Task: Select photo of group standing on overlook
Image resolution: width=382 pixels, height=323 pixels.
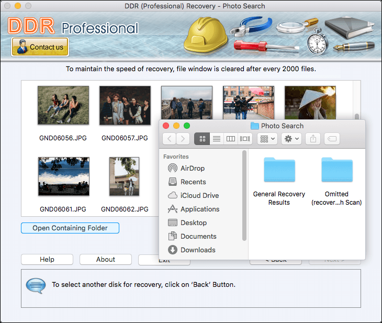Action: click(x=187, y=103)
